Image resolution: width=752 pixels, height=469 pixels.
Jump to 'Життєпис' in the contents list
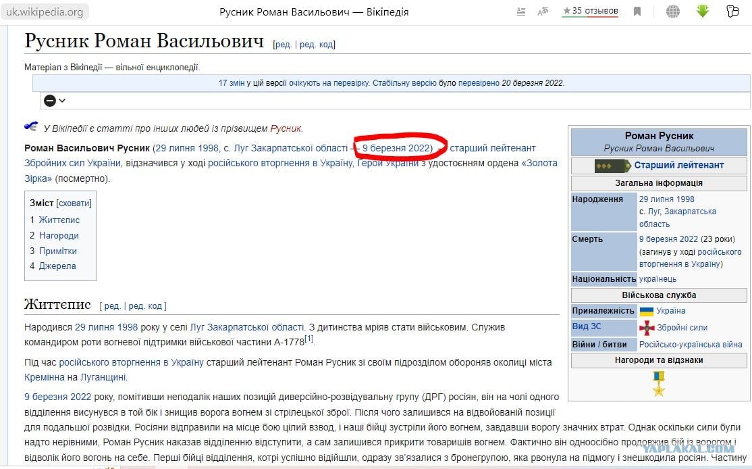(x=59, y=220)
